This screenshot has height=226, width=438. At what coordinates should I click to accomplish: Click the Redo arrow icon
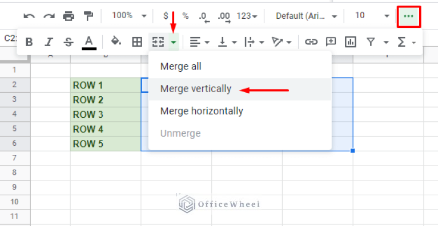click(49, 16)
